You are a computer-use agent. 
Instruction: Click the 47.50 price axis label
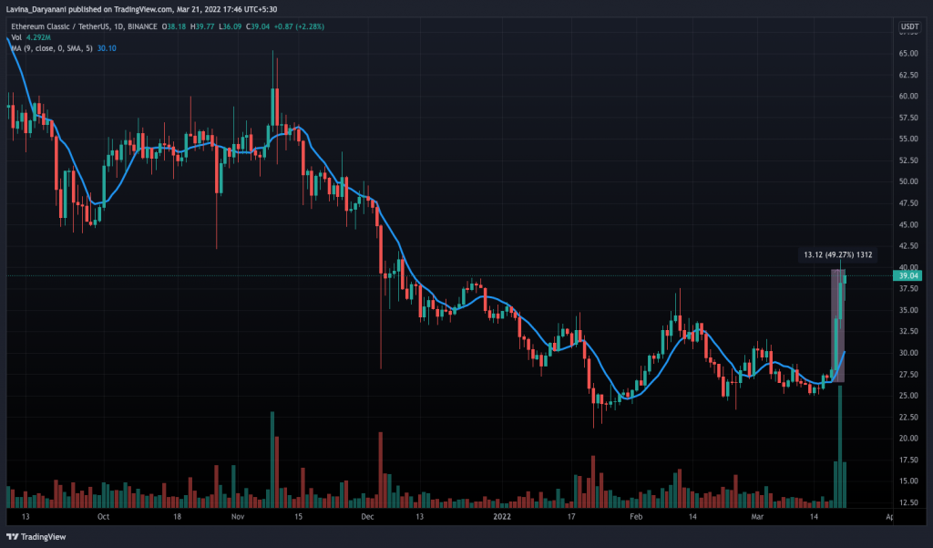908,203
